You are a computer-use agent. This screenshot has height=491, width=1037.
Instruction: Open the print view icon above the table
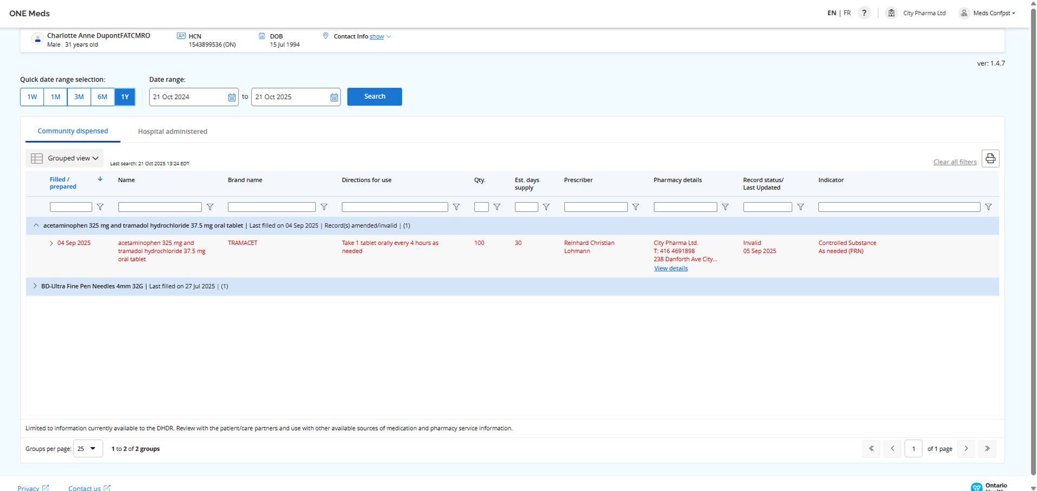(990, 158)
